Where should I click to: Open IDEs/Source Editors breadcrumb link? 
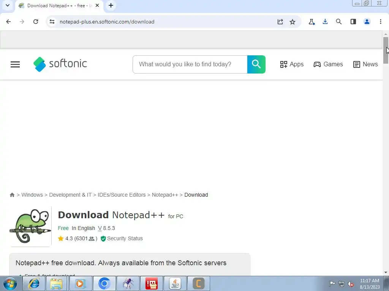tap(122, 195)
